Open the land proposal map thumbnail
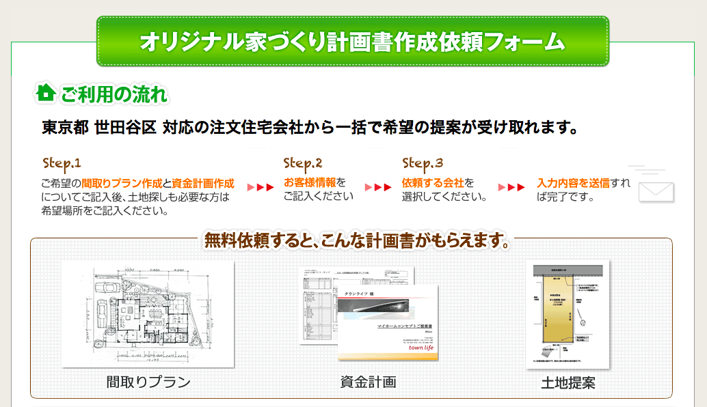The width and height of the screenshot is (707, 407). 567,313
